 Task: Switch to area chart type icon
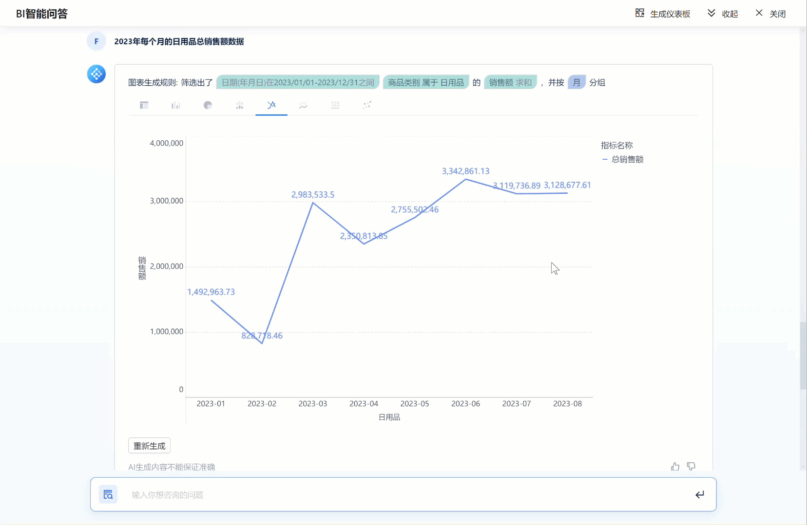coord(303,105)
